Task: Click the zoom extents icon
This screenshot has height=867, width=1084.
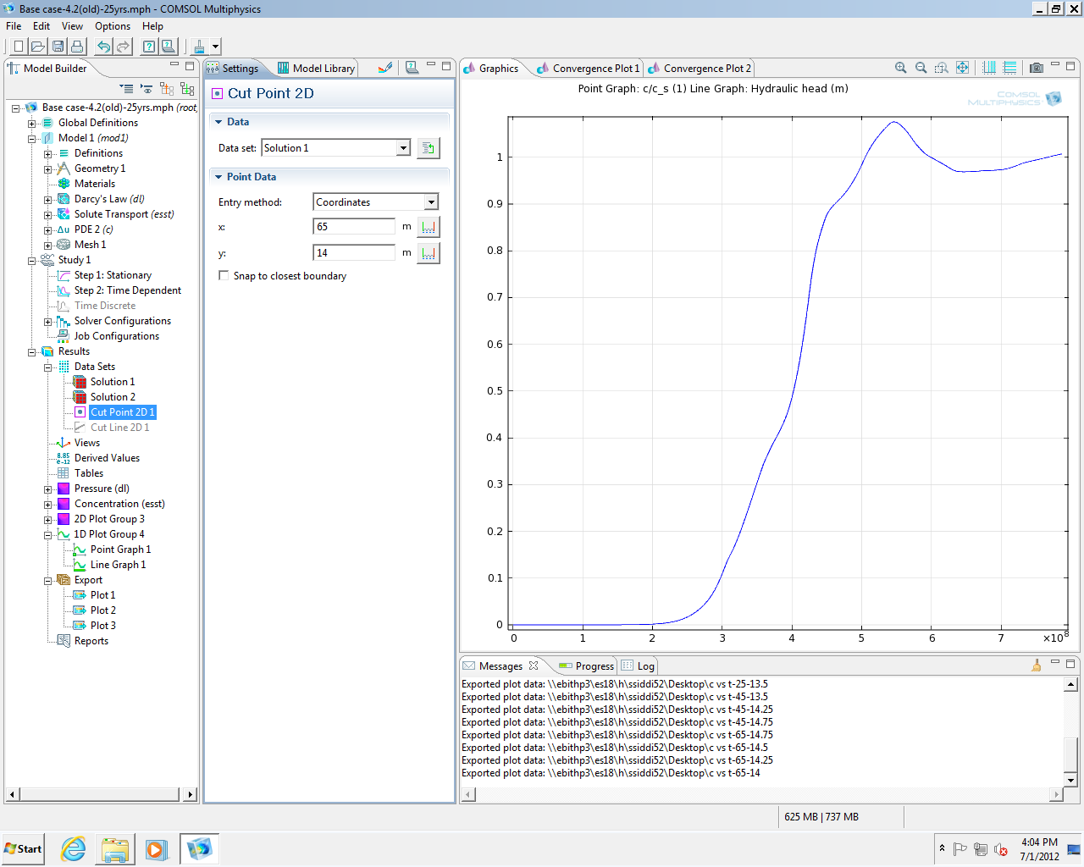Action: point(963,68)
